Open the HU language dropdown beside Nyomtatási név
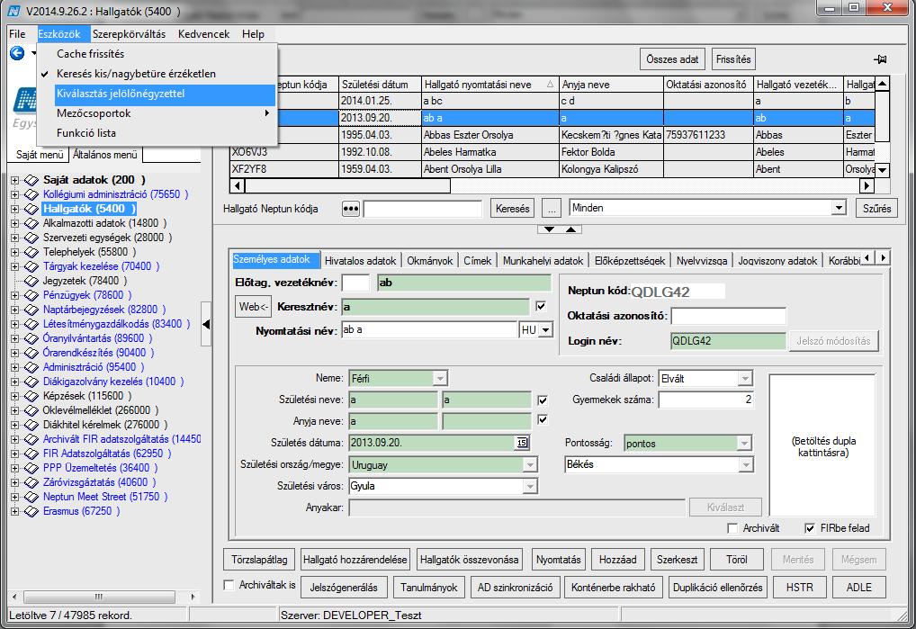This screenshot has height=629, width=916. click(545, 330)
